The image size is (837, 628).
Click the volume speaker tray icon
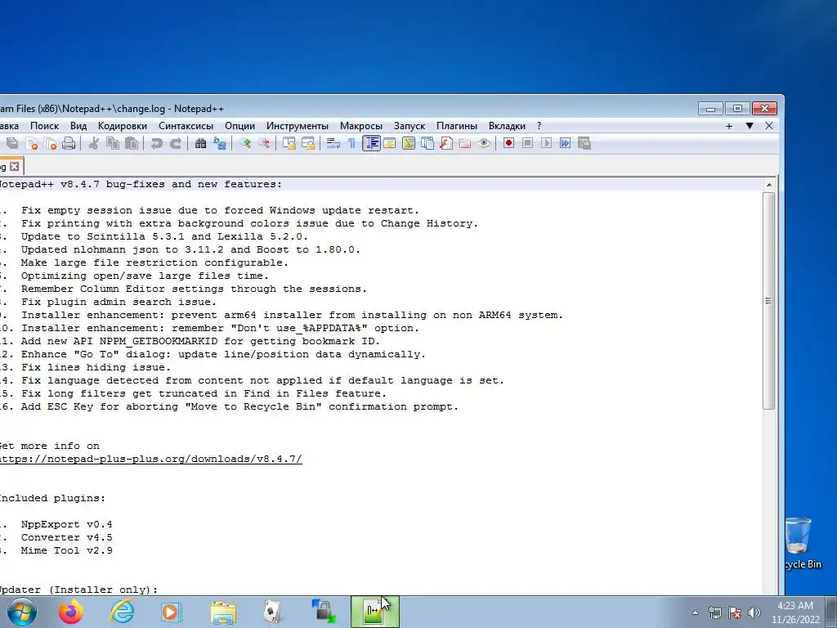pos(754,612)
